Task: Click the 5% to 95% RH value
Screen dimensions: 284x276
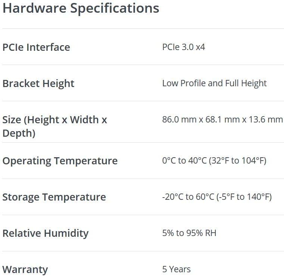Action: click(x=189, y=233)
